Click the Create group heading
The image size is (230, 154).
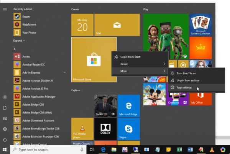(75, 9)
